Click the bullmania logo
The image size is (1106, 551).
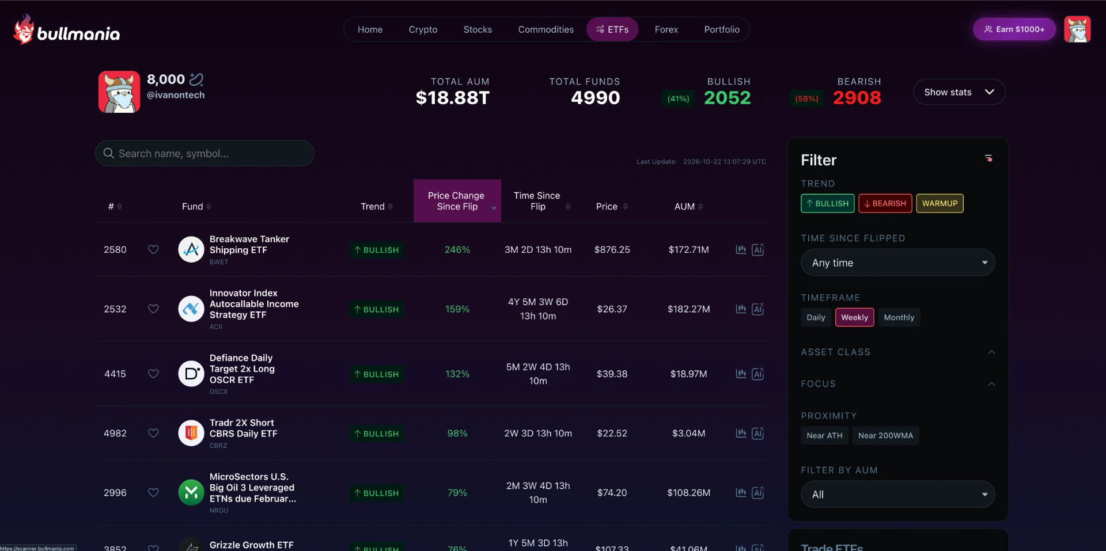67,30
